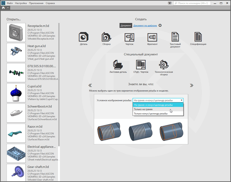Expand the home tab dropdown arrow
231x182 pixels.
coord(8,8)
